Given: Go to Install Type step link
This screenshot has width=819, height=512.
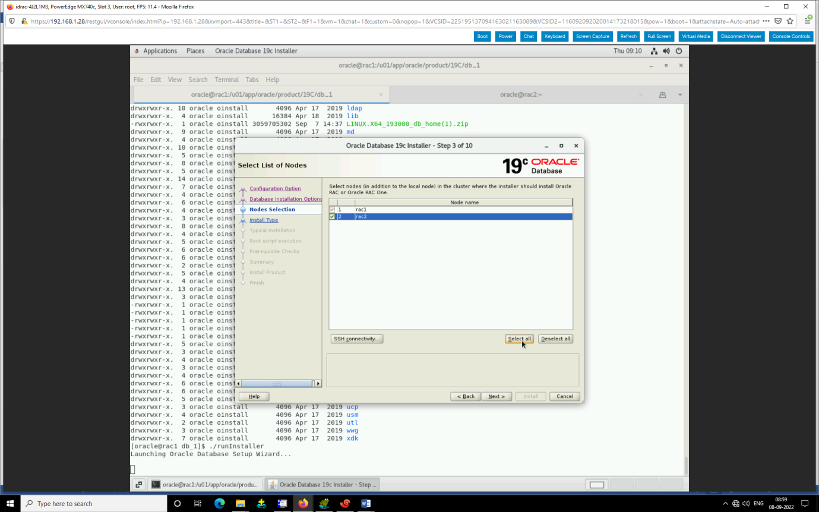Looking at the screenshot, I should (264, 220).
